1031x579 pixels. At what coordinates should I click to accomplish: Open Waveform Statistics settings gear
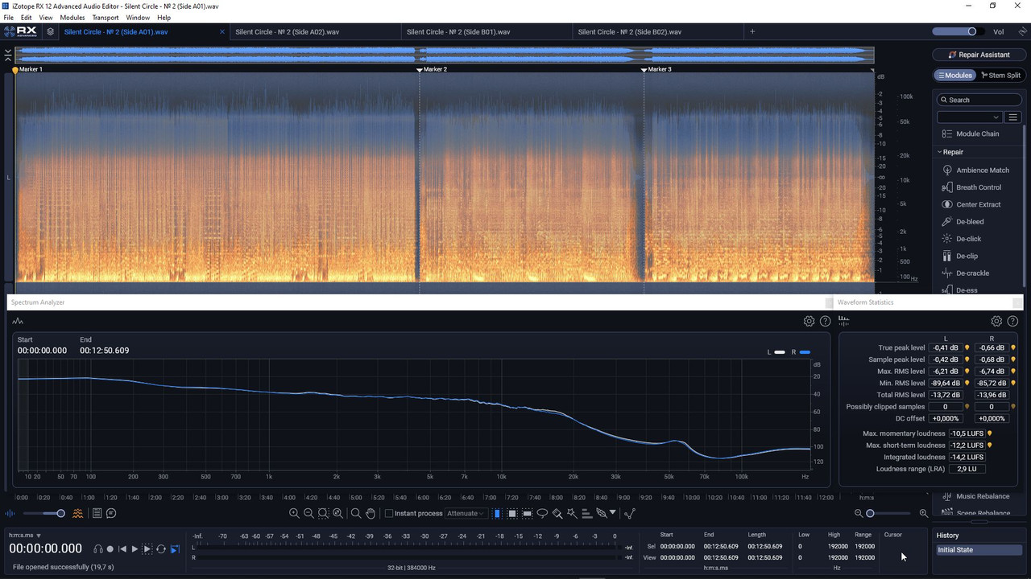pyautogui.click(x=996, y=321)
